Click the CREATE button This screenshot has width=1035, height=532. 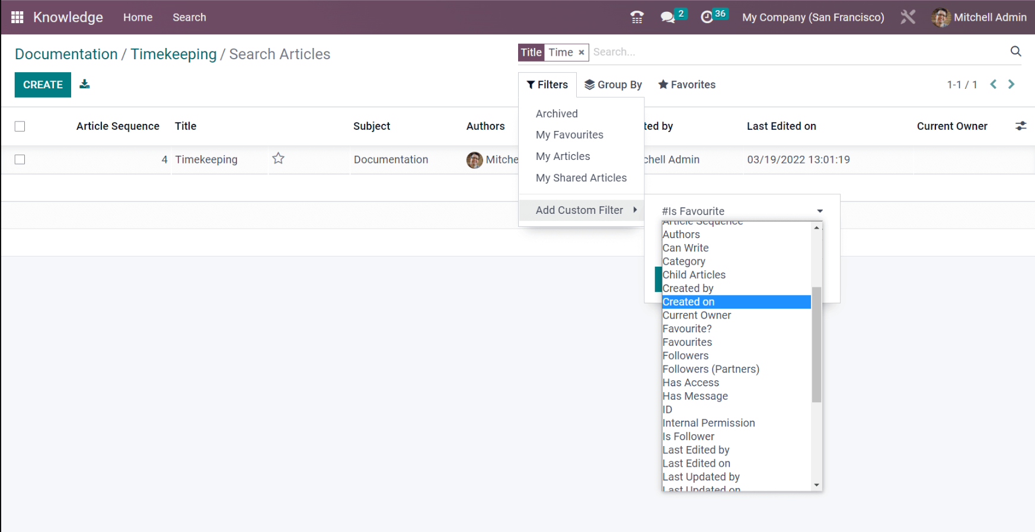pos(43,85)
